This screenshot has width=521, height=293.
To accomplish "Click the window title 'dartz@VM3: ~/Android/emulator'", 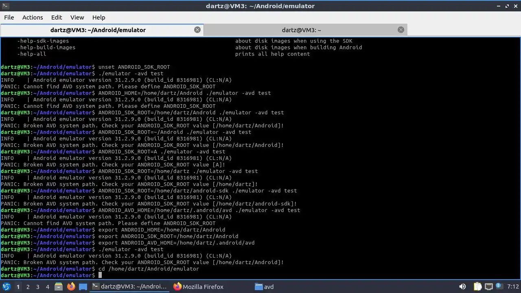I will point(260,6).
